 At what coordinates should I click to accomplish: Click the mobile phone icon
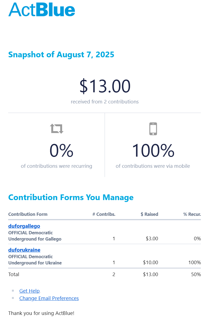point(153,129)
